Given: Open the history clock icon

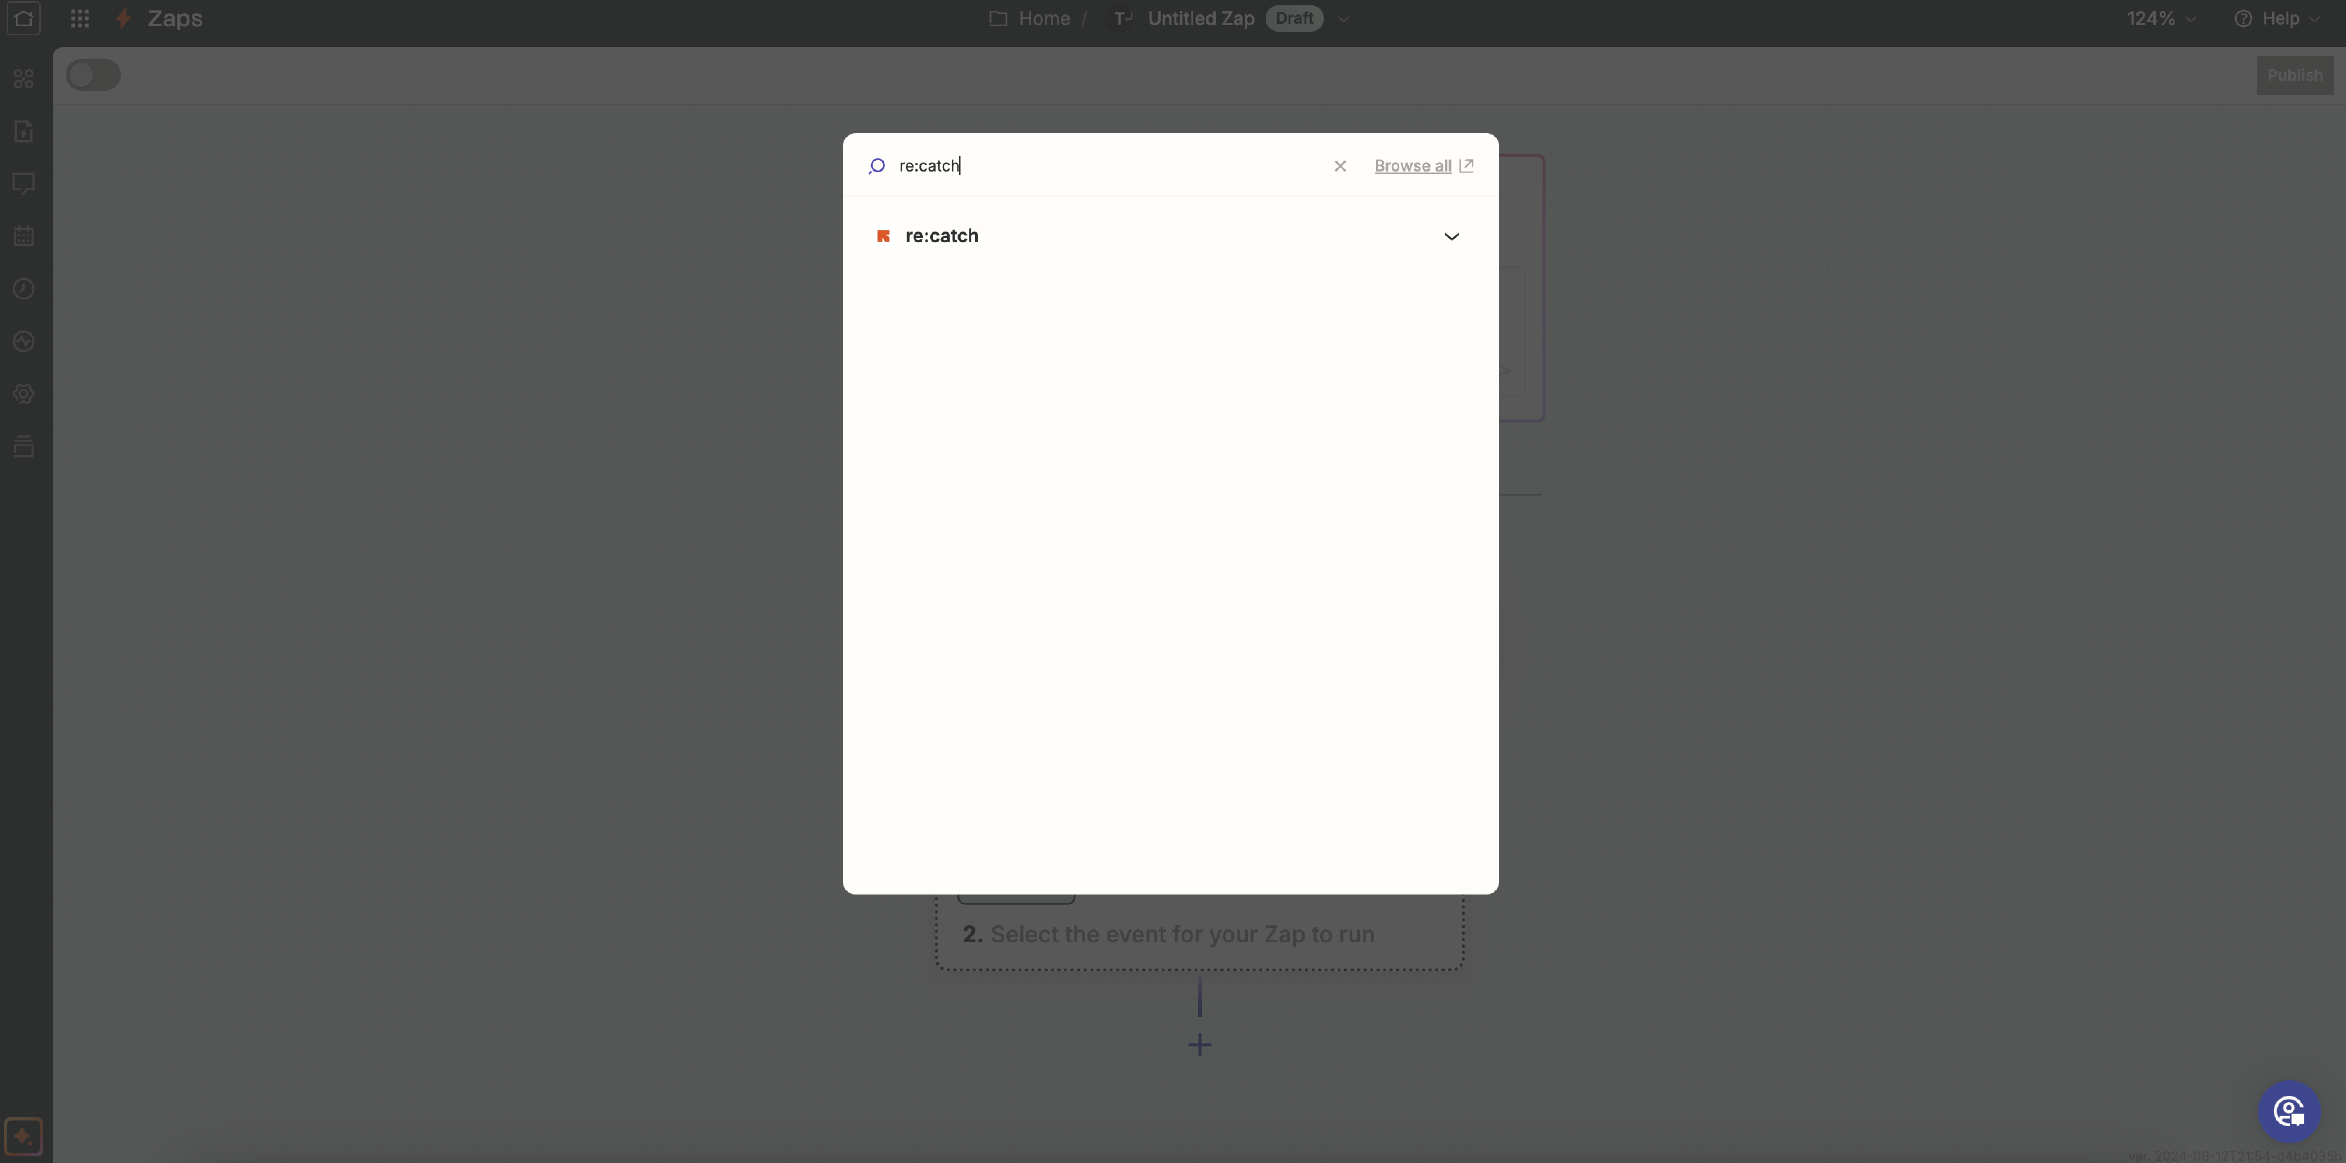Looking at the screenshot, I should point(24,289).
